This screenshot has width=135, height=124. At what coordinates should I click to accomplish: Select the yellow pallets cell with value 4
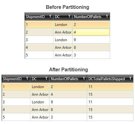(91, 32)
